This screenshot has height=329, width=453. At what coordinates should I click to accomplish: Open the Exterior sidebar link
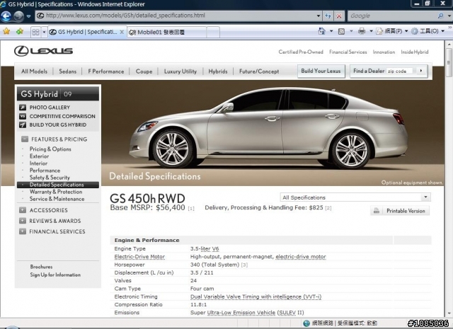(40, 156)
